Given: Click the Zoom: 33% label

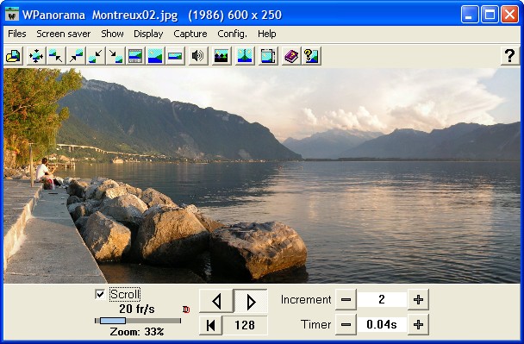Looking at the screenshot, I should [x=137, y=332].
